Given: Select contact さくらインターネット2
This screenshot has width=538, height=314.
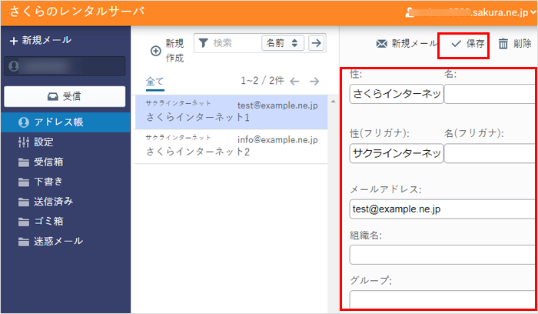Looking at the screenshot, I should pyautogui.click(x=231, y=146).
